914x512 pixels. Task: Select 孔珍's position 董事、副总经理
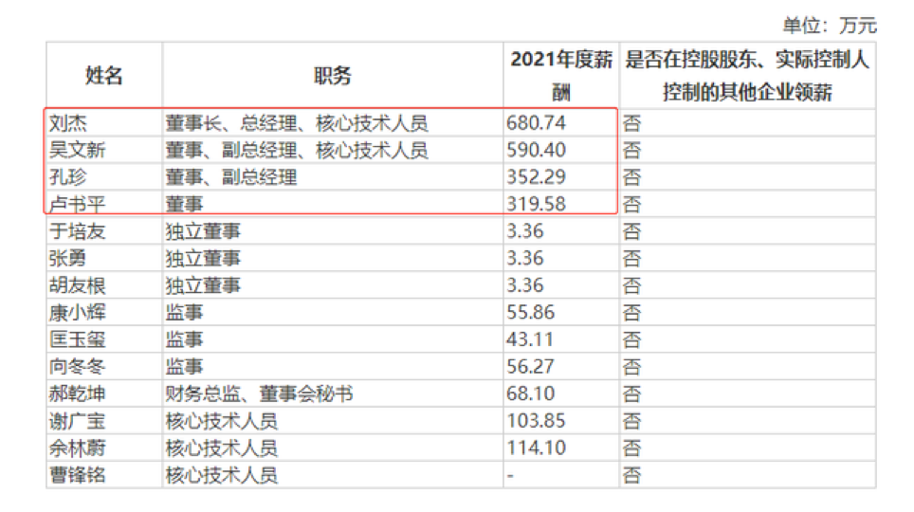coord(231,177)
